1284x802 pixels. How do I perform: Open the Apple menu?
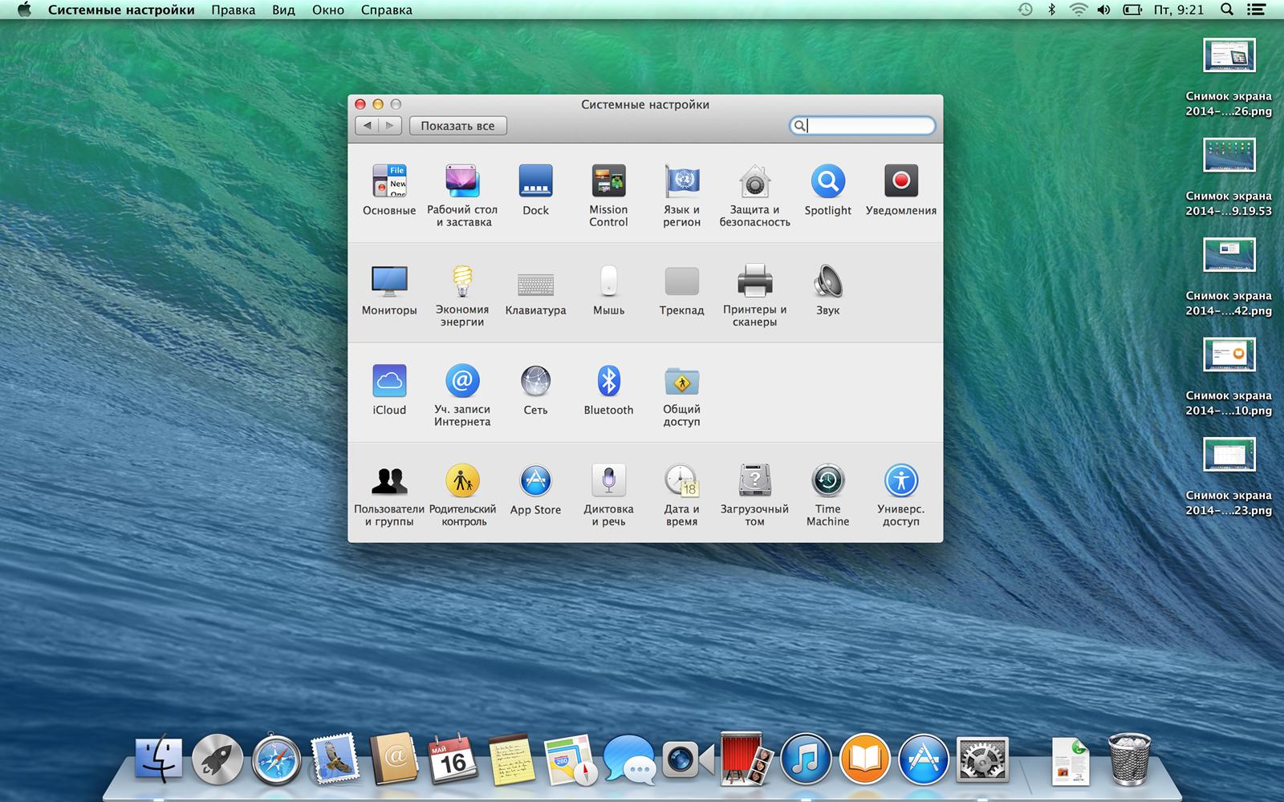24,10
